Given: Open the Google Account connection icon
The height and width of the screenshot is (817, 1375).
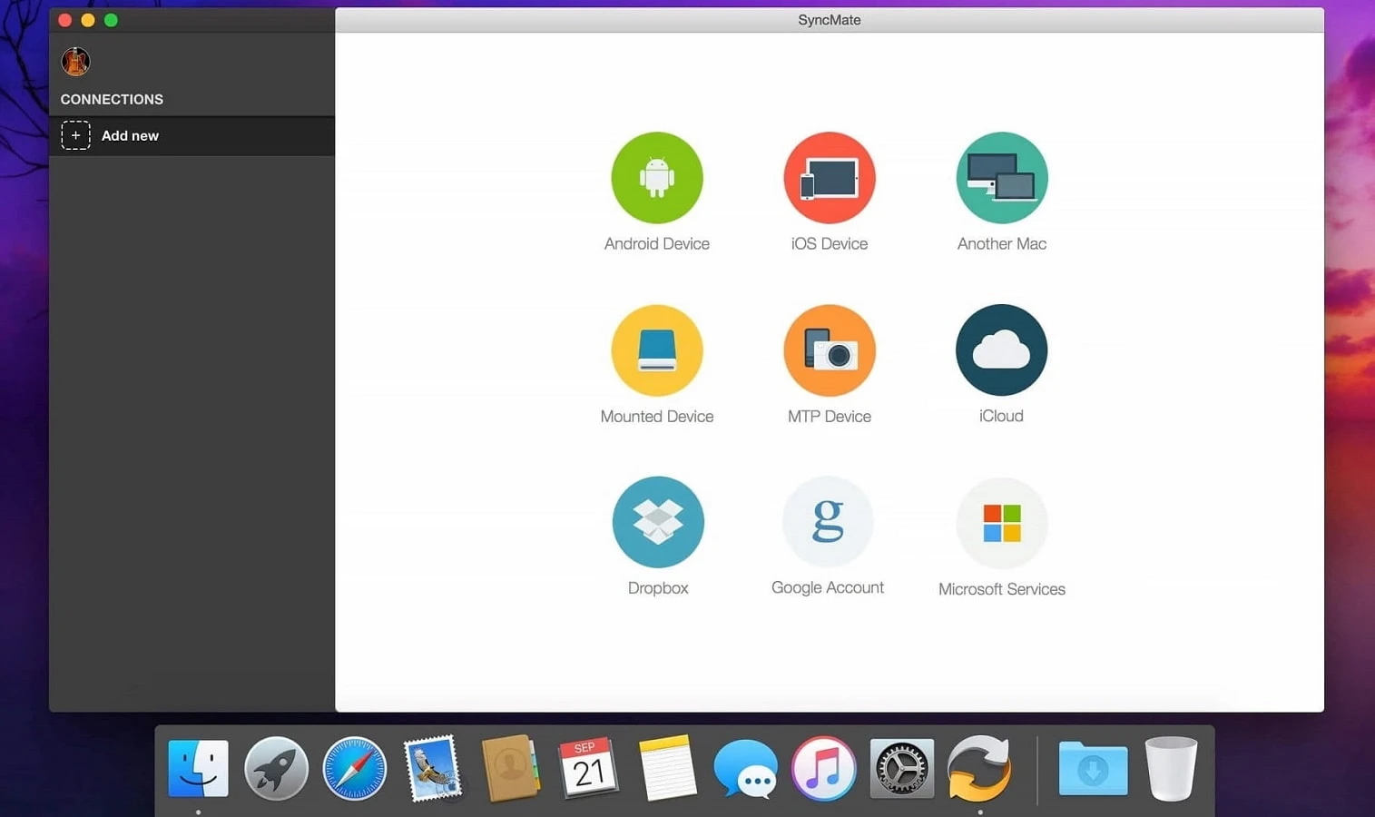Looking at the screenshot, I should [x=827, y=522].
